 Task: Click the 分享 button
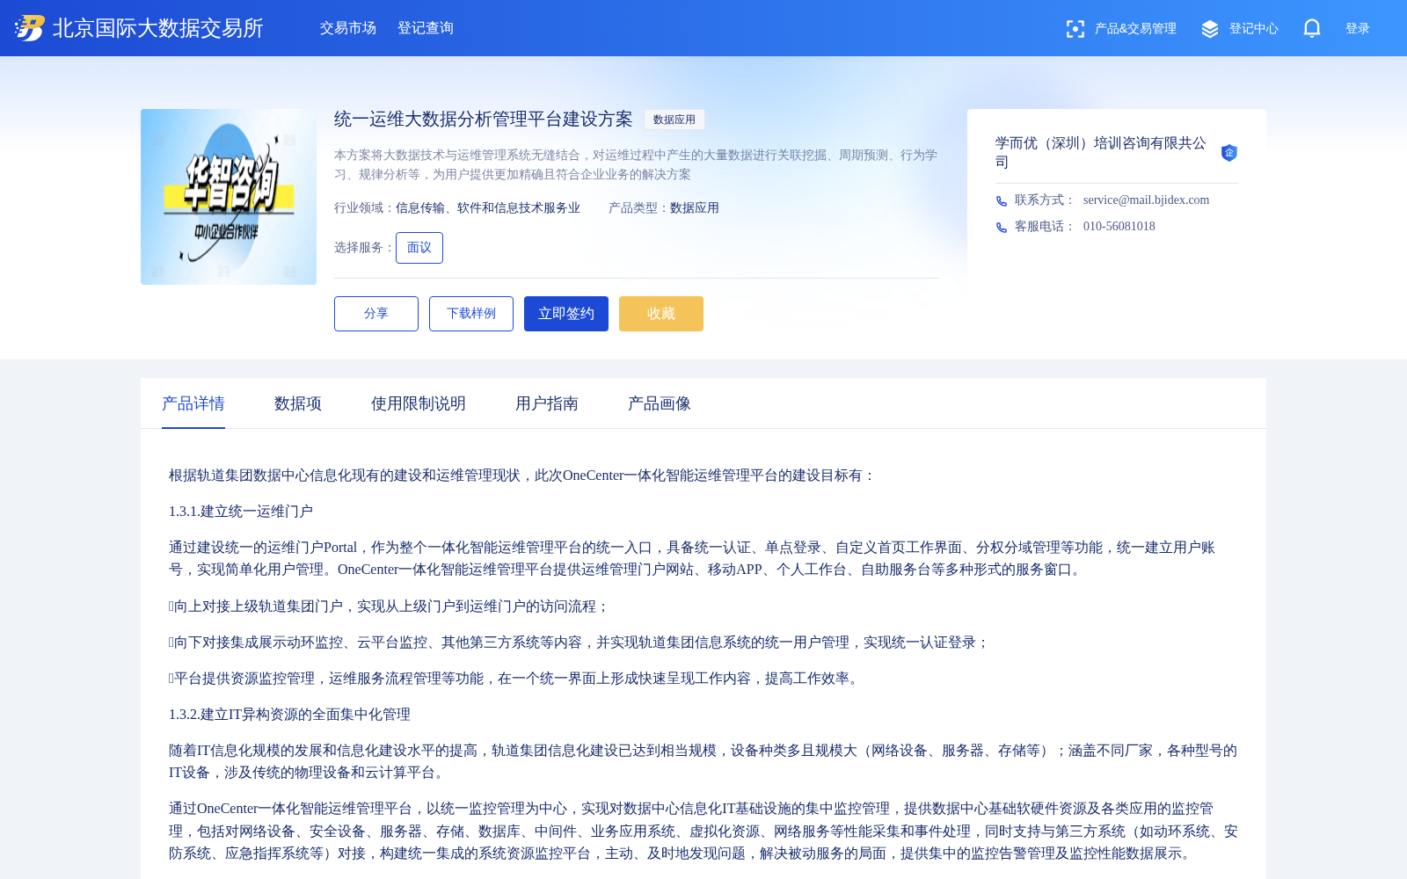point(376,314)
